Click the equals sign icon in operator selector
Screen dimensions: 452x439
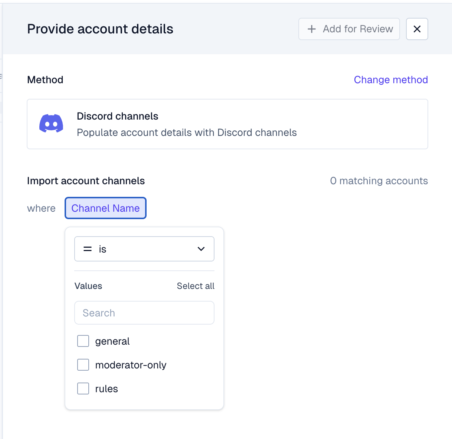coord(88,249)
